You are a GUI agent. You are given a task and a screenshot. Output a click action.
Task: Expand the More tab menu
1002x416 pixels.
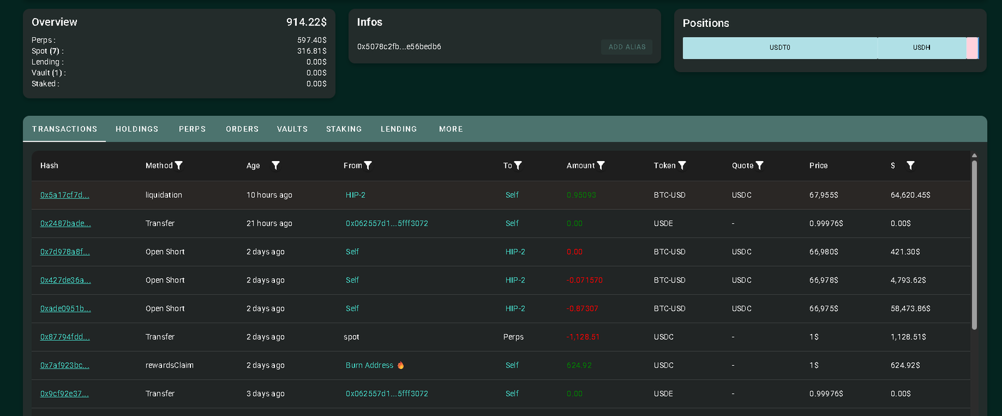451,129
